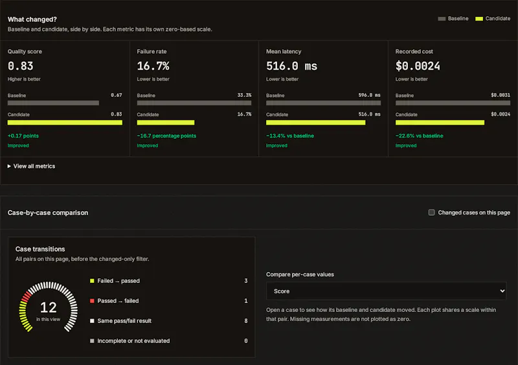Click the $0.0024 Recorded cost headline

(418, 66)
